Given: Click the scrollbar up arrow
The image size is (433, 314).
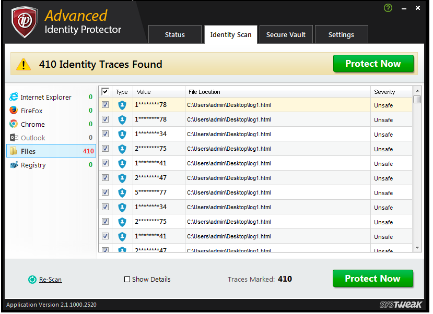Looking at the screenshot, I should 417,91.
